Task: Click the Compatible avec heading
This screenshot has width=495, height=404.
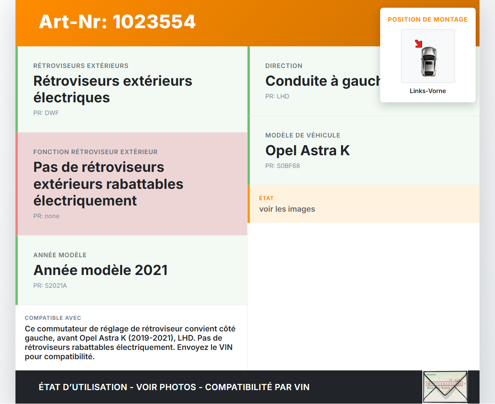Action: coord(53,318)
